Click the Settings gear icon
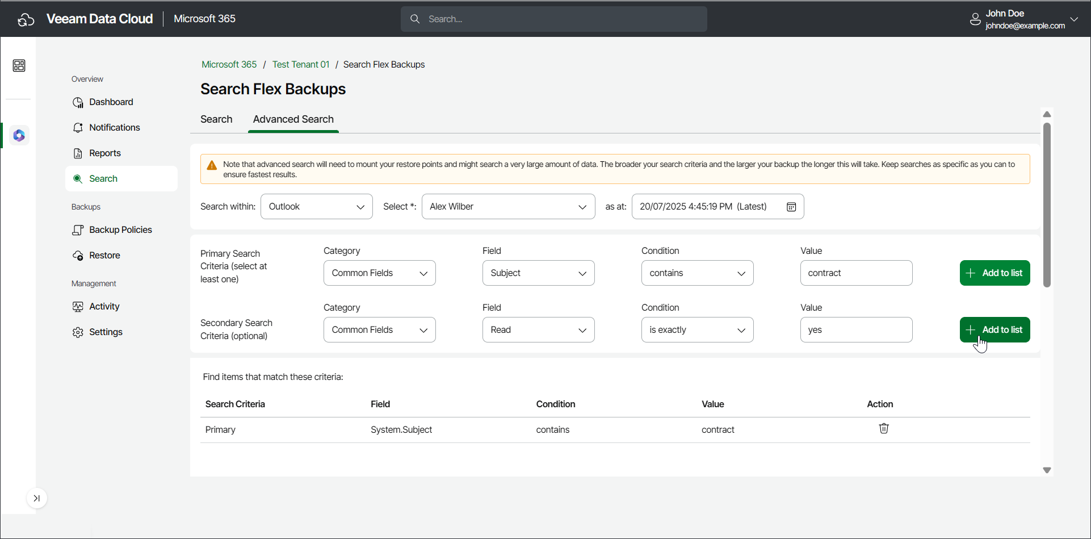This screenshot has width=1091, height=539. click(x=78, y=332)
